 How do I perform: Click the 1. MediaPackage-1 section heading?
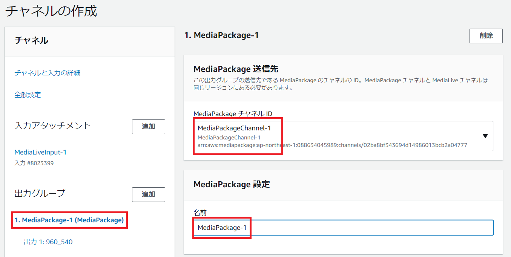point(221,35)
